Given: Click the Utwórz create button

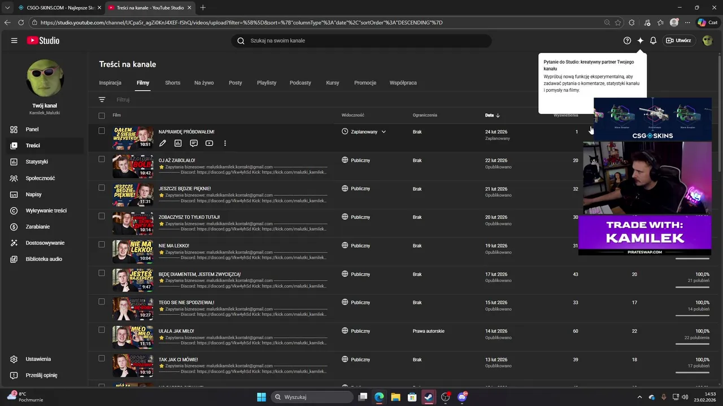Looking at the screenshot, I should coord(678,41).
